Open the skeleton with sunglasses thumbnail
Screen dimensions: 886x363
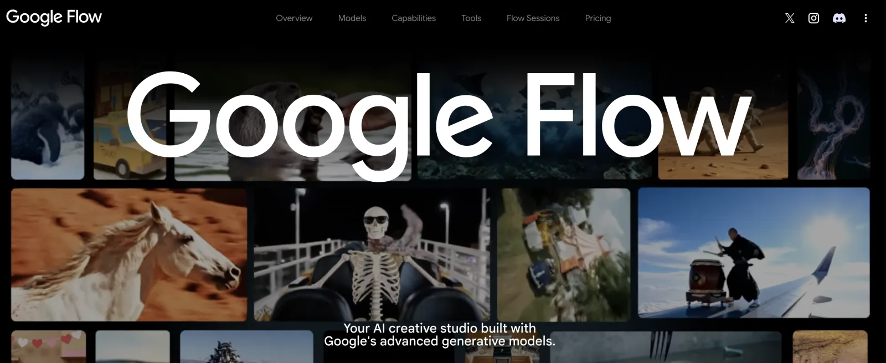372,255
